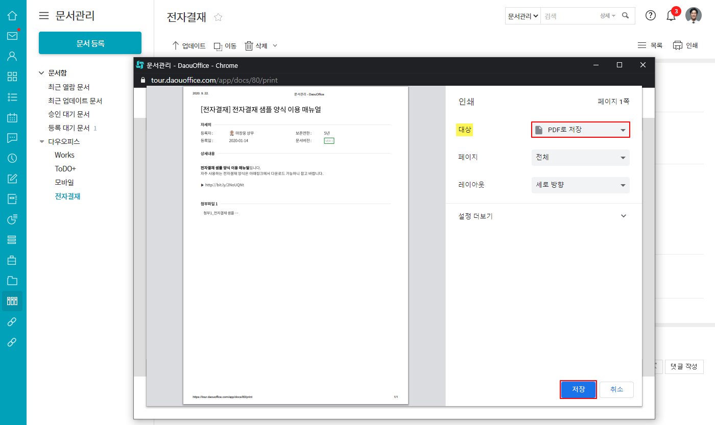
Task: Click the home icon in sidebar
Action: tap(12, 15)
